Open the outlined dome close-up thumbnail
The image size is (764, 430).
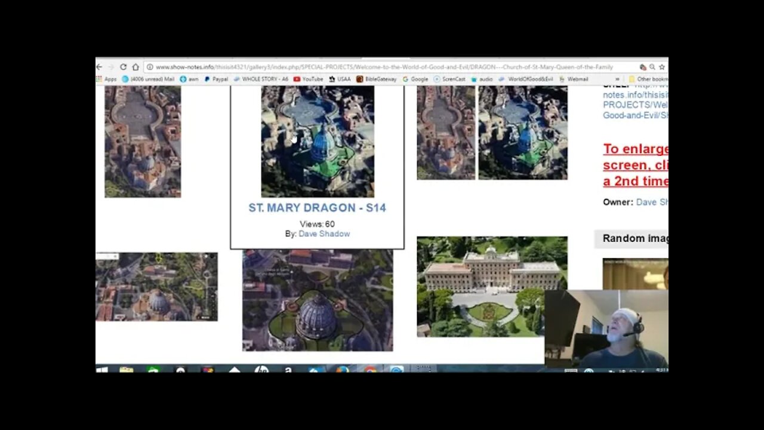click(x=318, y=300)
